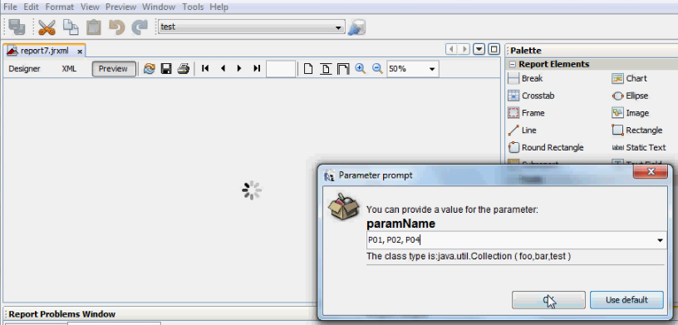Open the View menu
This screenshot has height=325, width=678.
(x=90, y=7)
